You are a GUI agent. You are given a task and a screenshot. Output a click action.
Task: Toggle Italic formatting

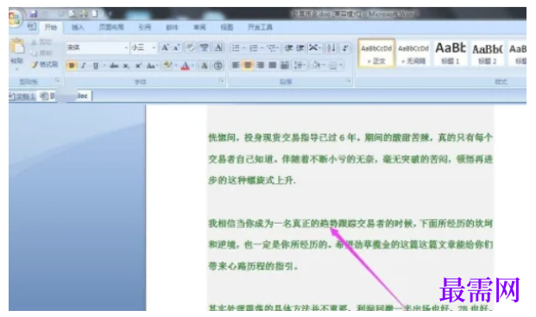[83, 66]
